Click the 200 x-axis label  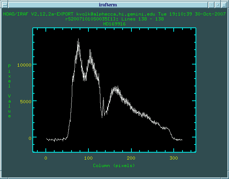131,158
